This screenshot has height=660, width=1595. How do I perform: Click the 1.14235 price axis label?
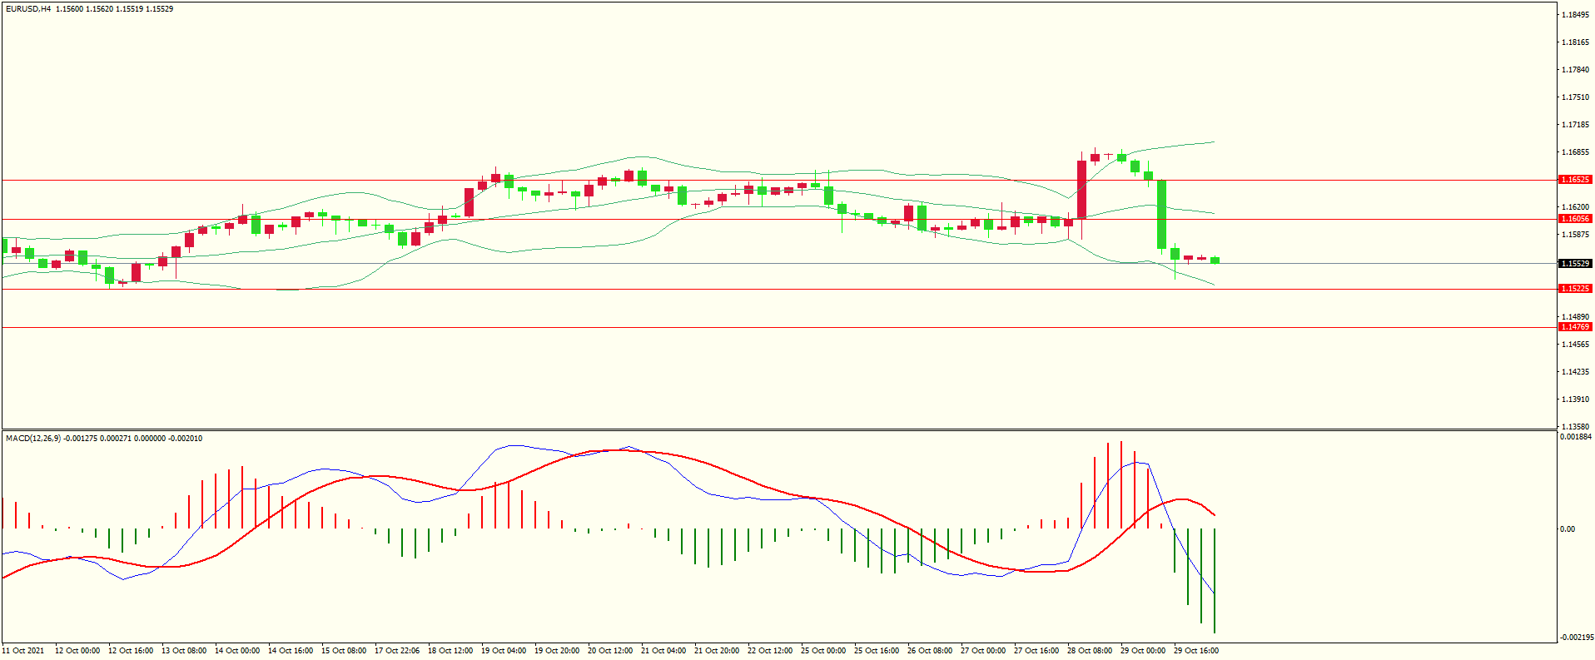coord(1575,372)
